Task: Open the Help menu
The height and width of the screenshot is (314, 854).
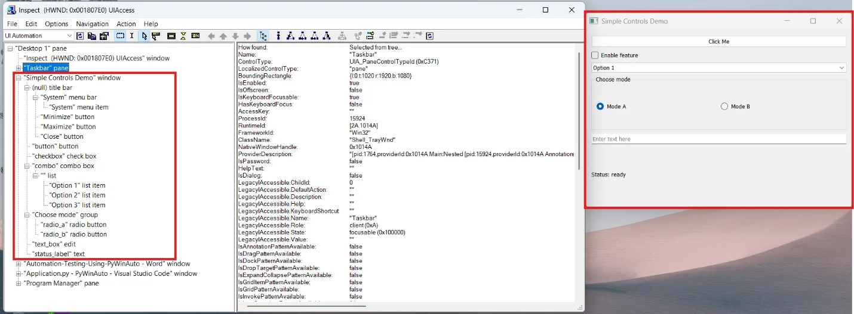Action: tap(151, 24)
